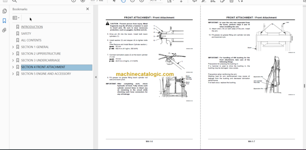Click the bookmark icon beside SECTION 2 UPPERSTRUCTURE

point(18,53)
